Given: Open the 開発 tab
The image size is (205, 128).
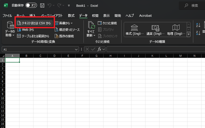Looking at the screenshot, I should 118,15.
